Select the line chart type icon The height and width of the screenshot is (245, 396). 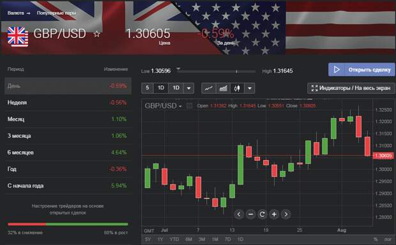tap(209, 88)
